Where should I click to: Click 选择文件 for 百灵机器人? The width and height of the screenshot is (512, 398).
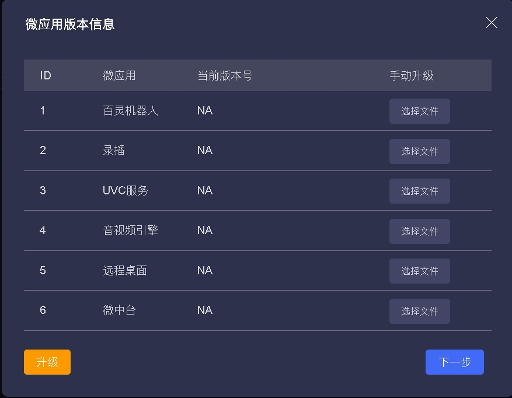419,111
